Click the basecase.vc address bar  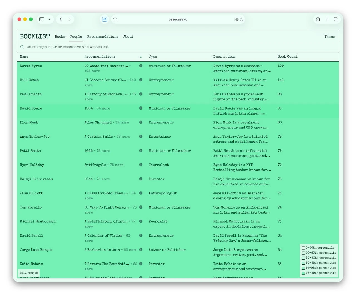pos(178,19)
